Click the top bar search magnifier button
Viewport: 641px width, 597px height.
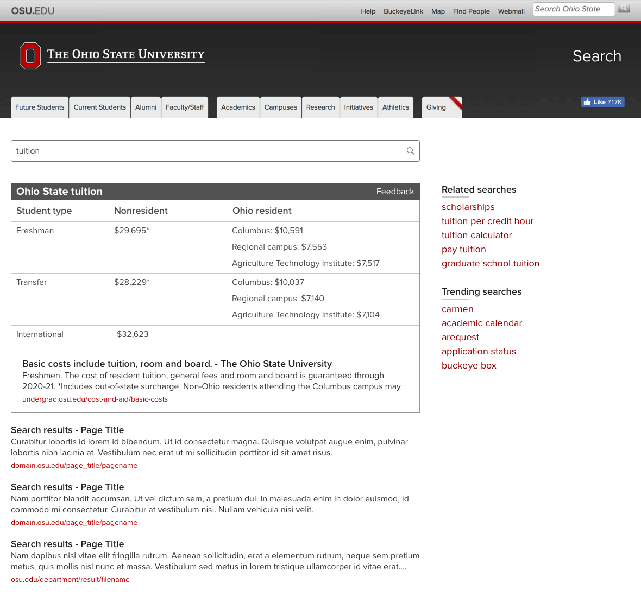coord(624,8)
